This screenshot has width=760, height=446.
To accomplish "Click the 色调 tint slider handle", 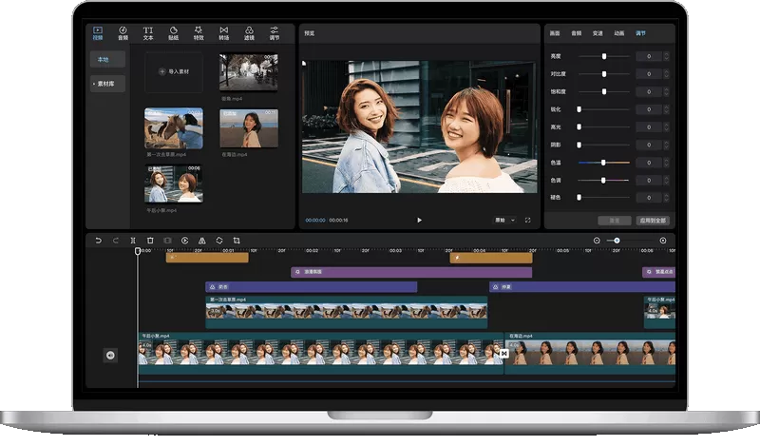I will 603,180.
